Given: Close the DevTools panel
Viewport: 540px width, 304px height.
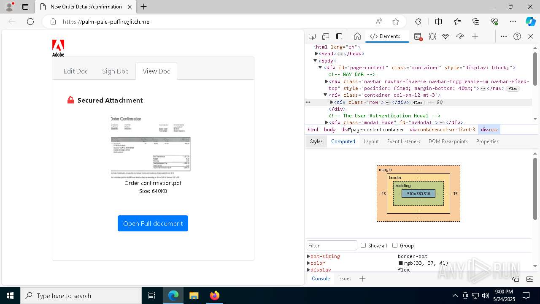Looking at the screenshot, I should 531,36.
